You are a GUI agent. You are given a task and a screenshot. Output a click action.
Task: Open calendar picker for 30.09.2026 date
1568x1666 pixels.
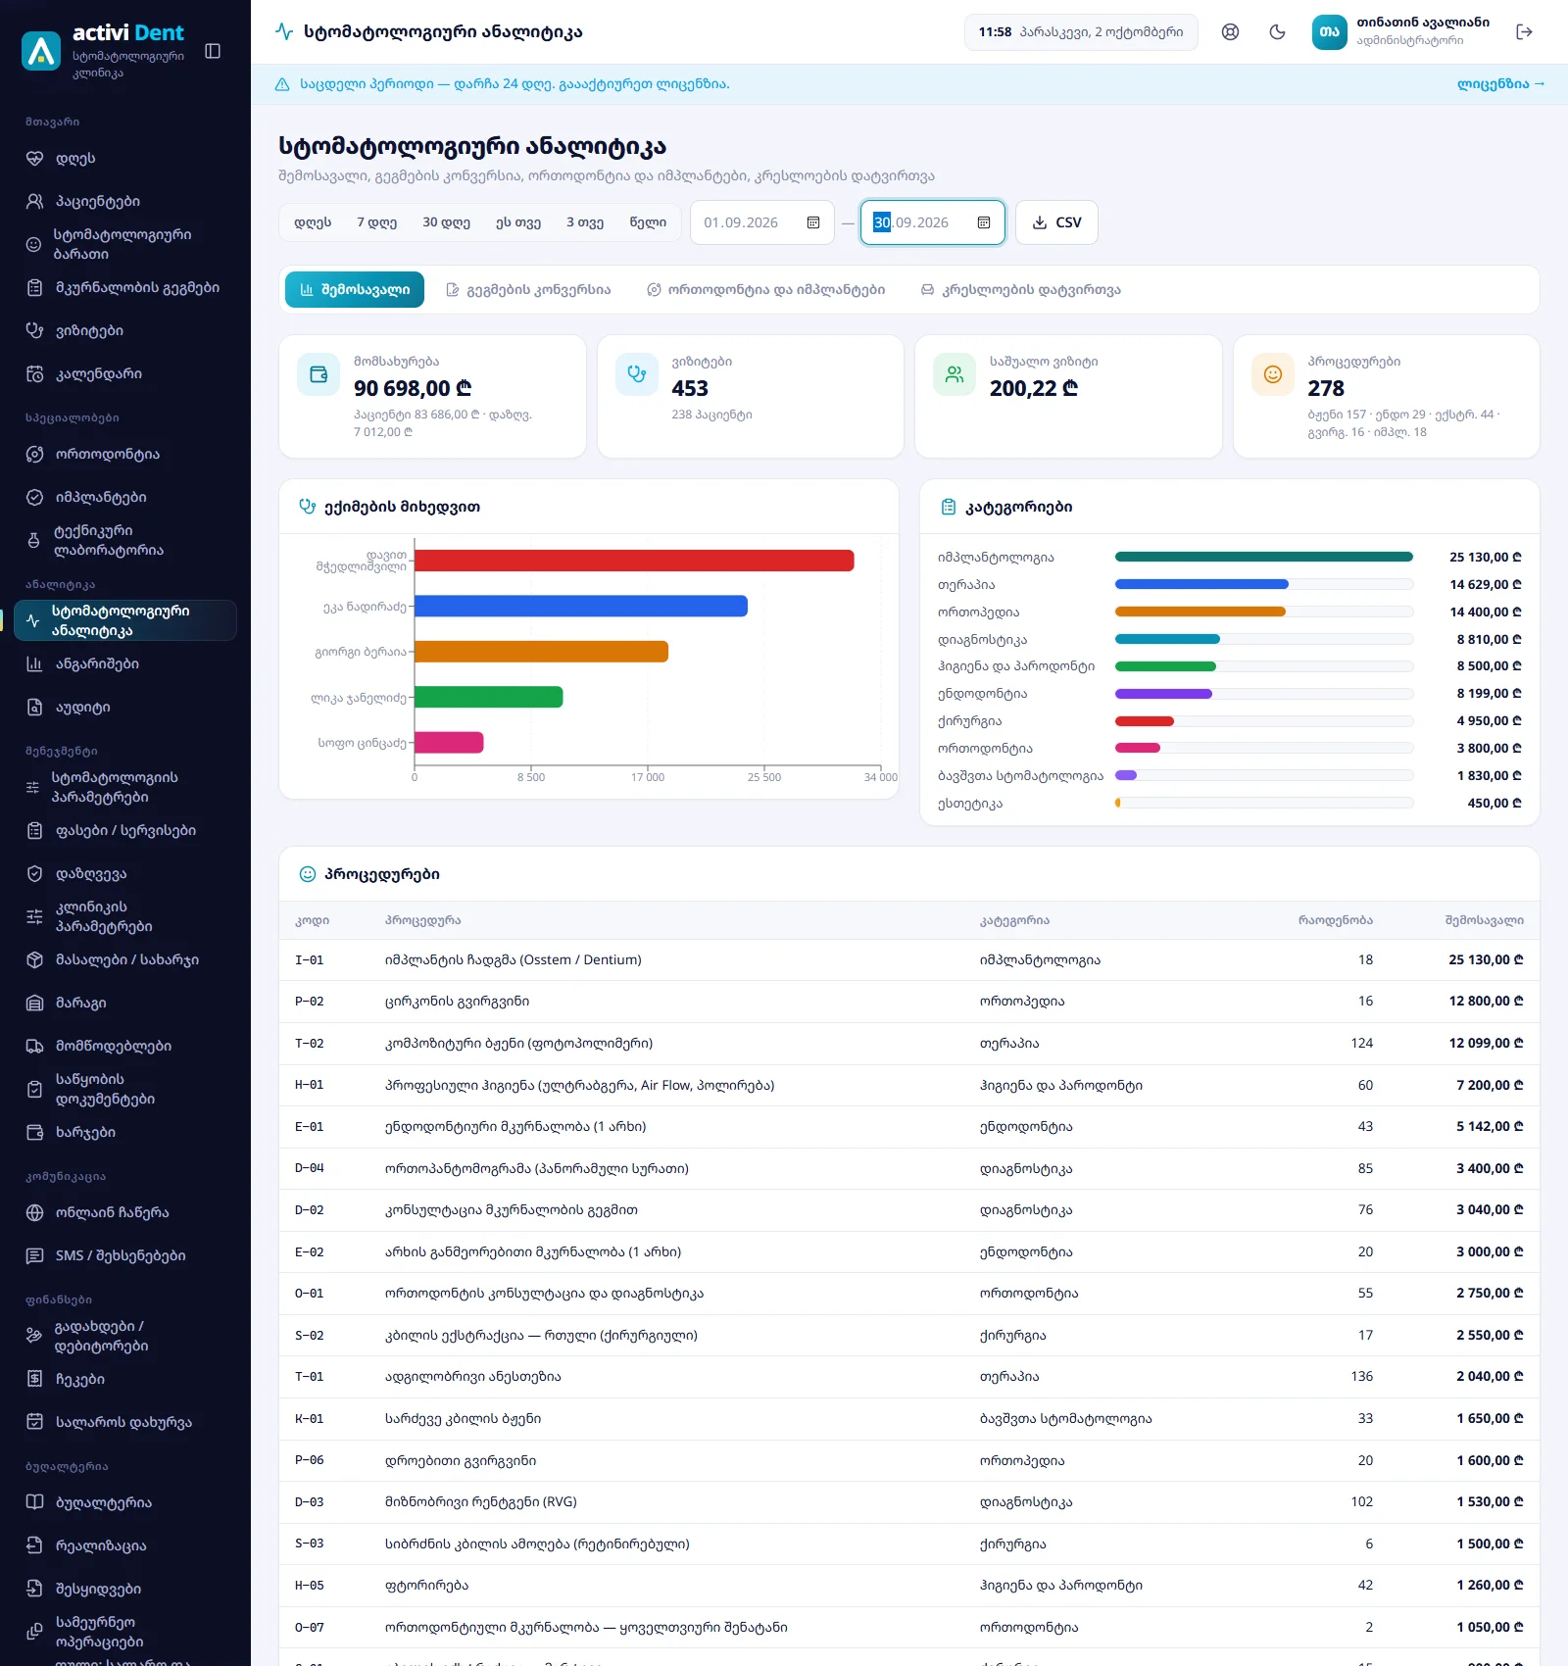pyautogui.click(x=983, y=222)
